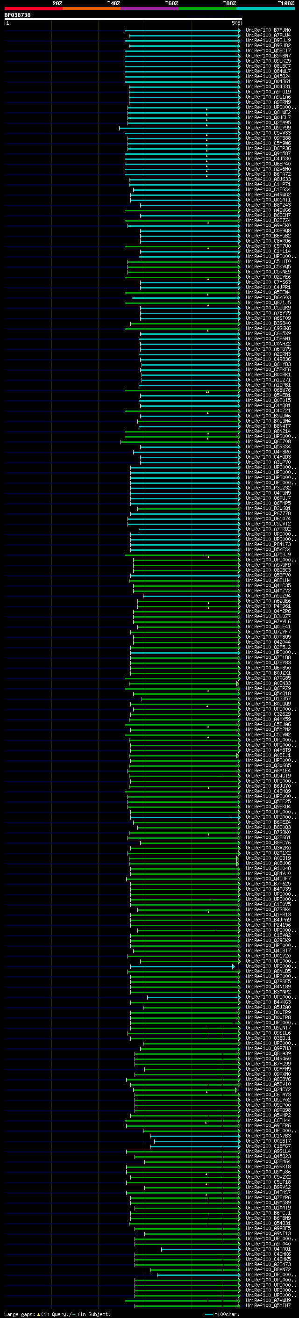
Task: Click green alignment bar for UniRef100_A4QWG6
Action: coord(183,210)
